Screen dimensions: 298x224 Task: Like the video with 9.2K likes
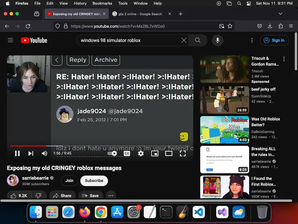(x=19, y=196)
